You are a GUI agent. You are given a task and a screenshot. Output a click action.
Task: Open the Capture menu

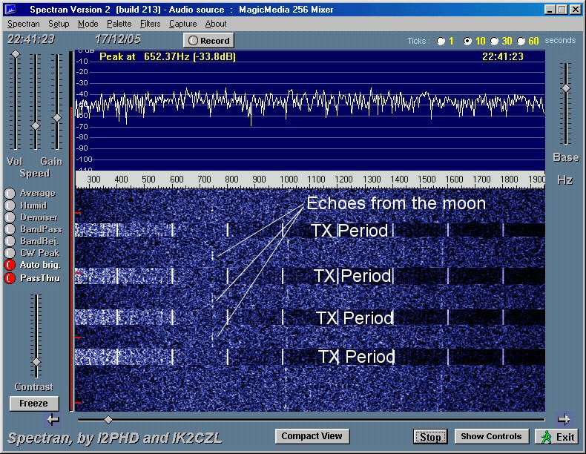pyautogui.click(x=182, y=24)
